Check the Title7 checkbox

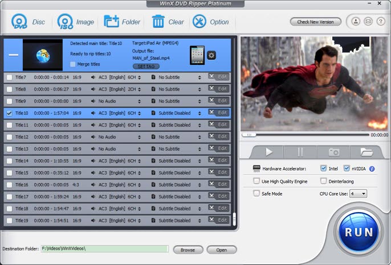pos(9,77)
